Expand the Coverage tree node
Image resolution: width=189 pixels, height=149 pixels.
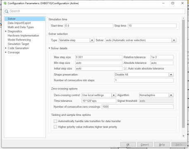(6, 52)
